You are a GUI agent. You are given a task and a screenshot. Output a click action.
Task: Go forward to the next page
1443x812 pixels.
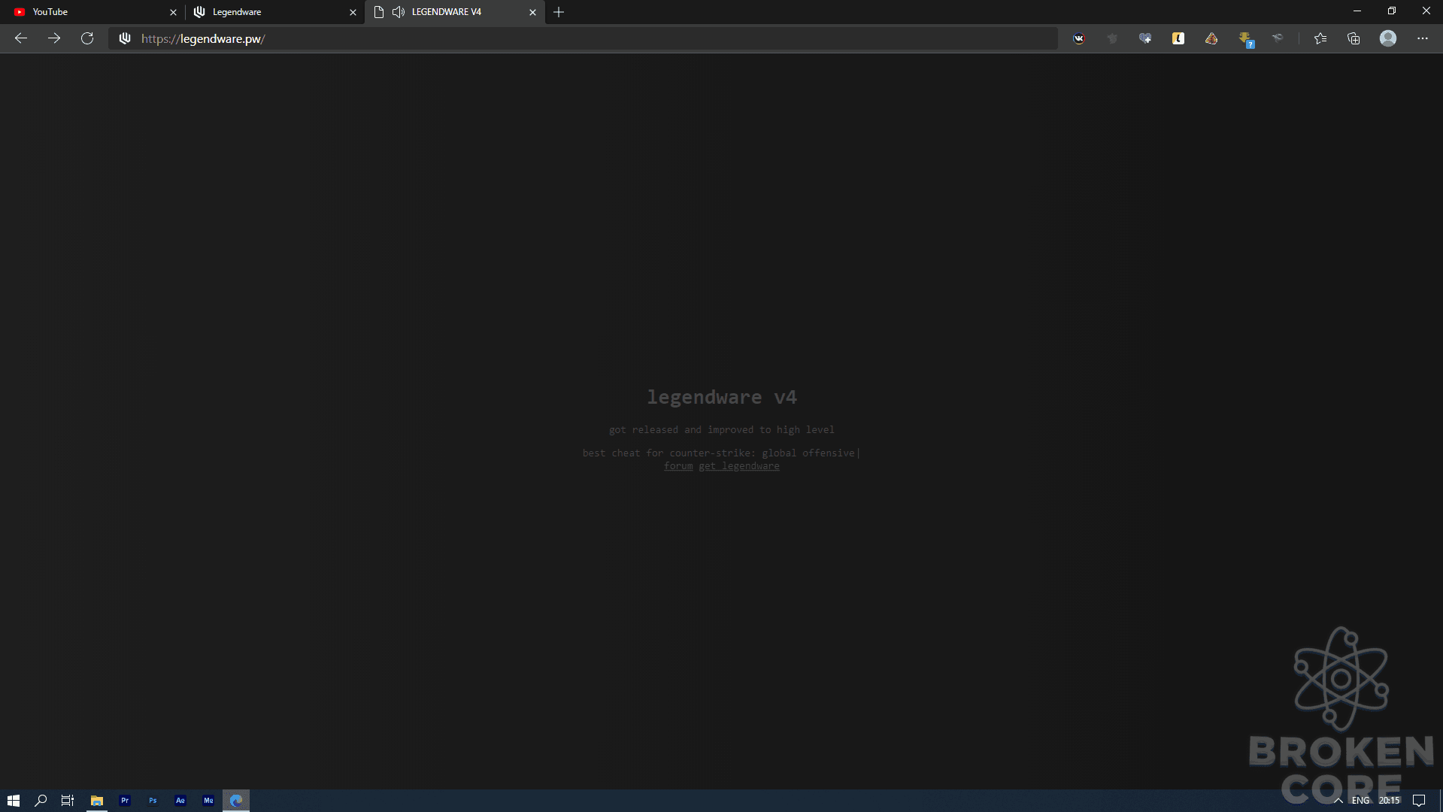pyautogui.click(x=54, y=38)
